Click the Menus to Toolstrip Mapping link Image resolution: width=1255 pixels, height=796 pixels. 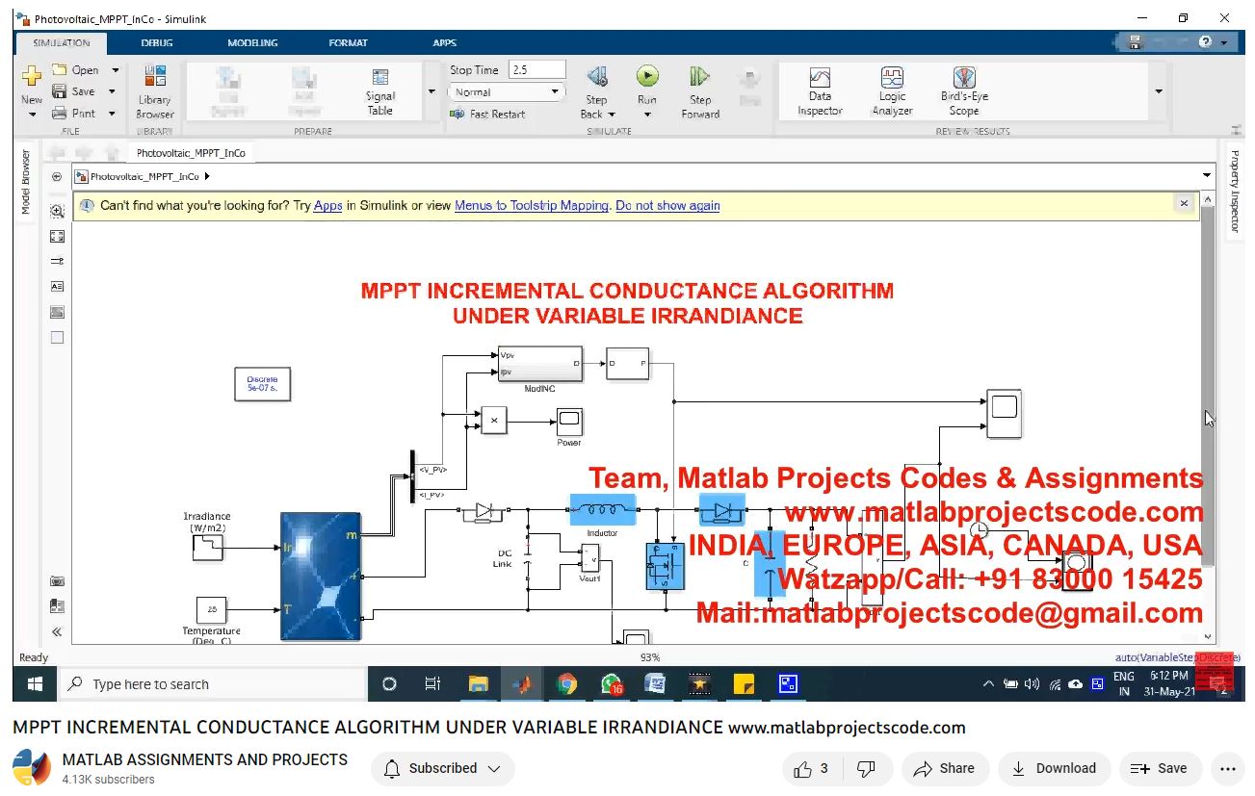(x=531, y=205)
